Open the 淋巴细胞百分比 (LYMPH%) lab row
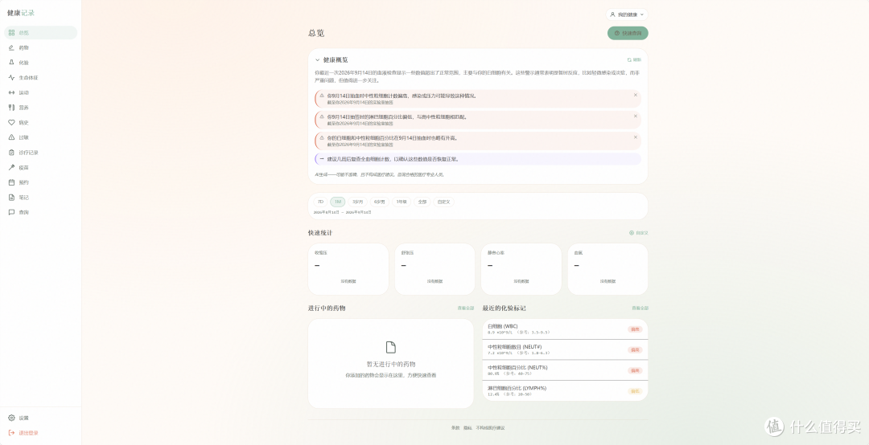The image size is (869, 445). (565, 390)
